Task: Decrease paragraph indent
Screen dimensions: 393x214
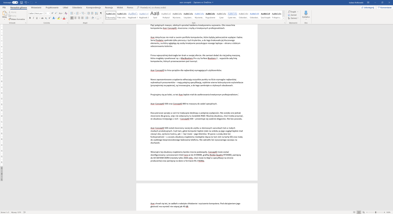Action: tap(88, 13)
